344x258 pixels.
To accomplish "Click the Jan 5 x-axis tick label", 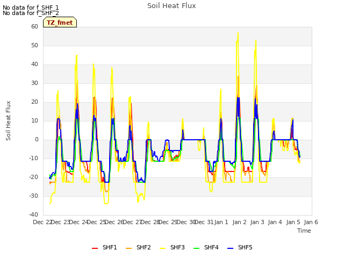I will (293, 222).
